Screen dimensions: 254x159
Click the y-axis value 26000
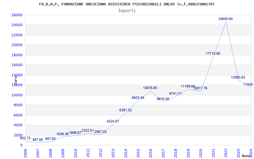point(17,15)
